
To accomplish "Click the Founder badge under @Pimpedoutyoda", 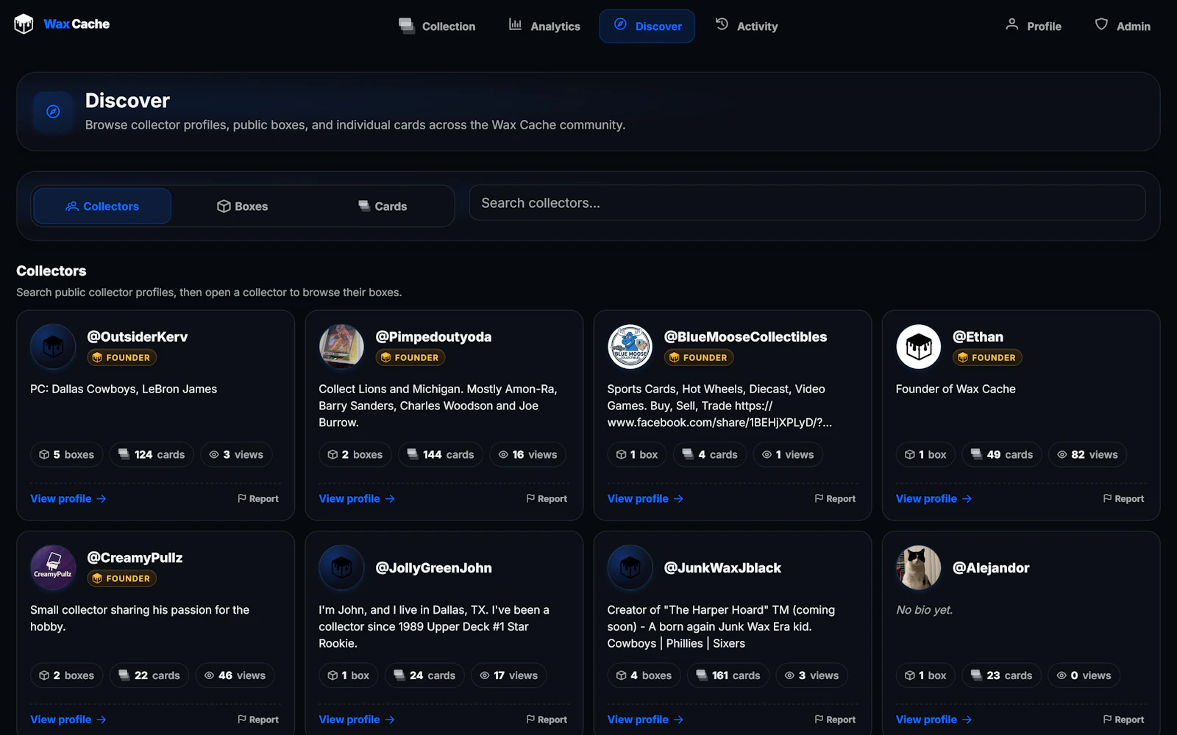I will click(x=410, y=358).
